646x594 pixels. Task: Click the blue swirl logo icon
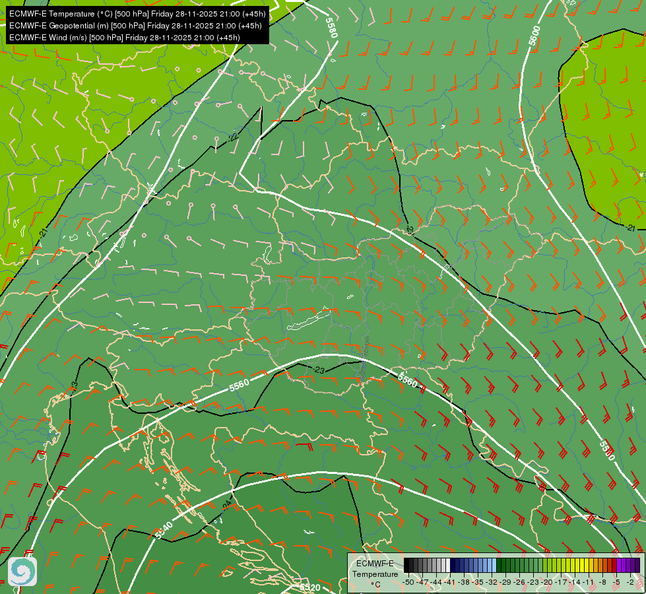click(x=22, y=572)
